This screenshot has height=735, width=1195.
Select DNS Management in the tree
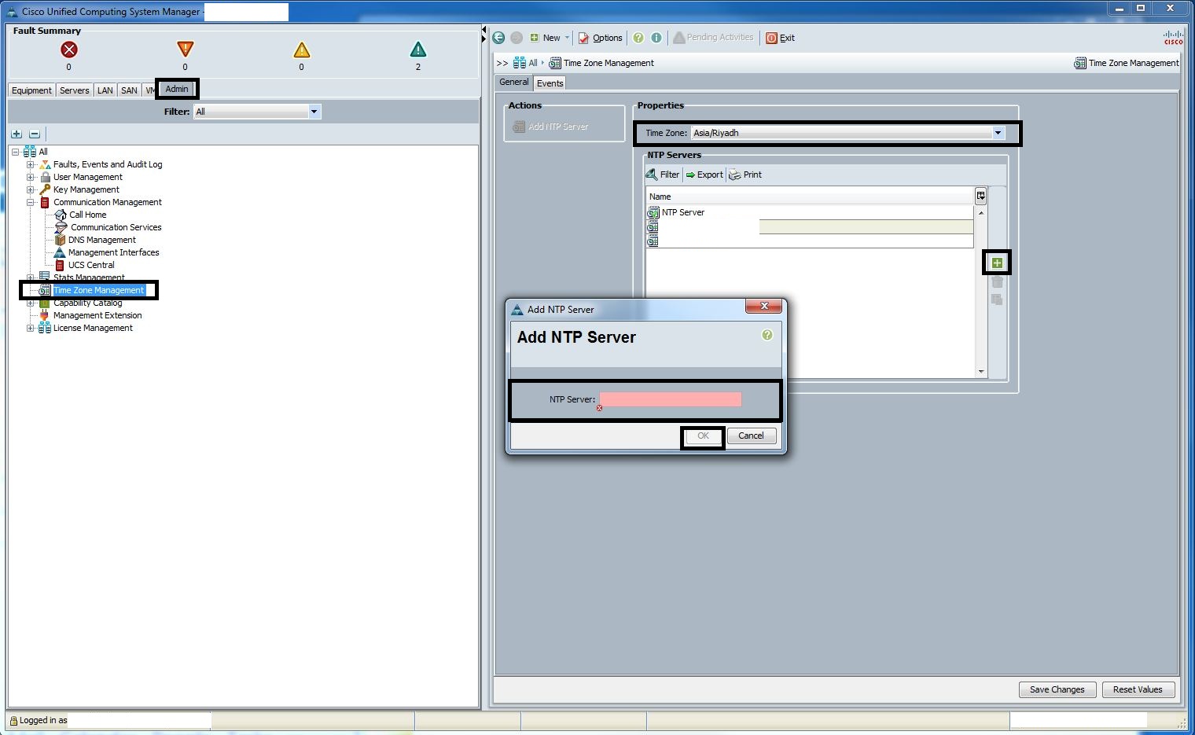[x=101, y=240]
